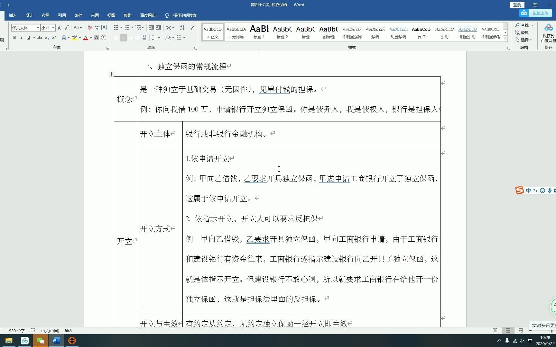
Task: Click the Find button
Action: point(523,25)
